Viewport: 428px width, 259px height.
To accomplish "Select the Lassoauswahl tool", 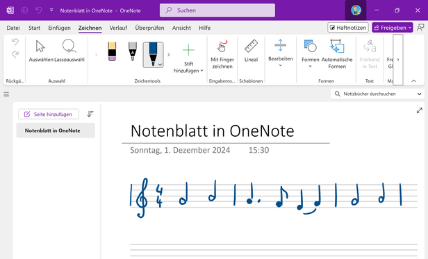I will point(69,51).
